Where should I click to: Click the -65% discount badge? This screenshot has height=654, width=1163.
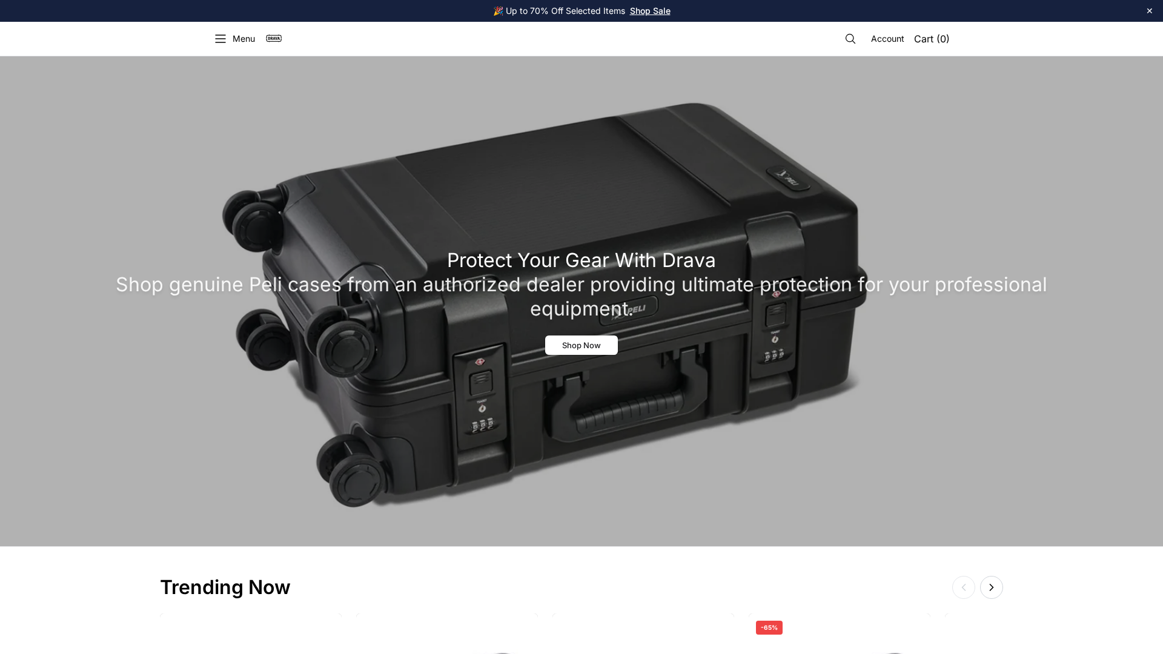coord(769,628)
